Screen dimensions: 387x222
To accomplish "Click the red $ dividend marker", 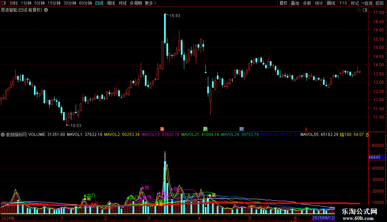I will click(x=306, y=129).
